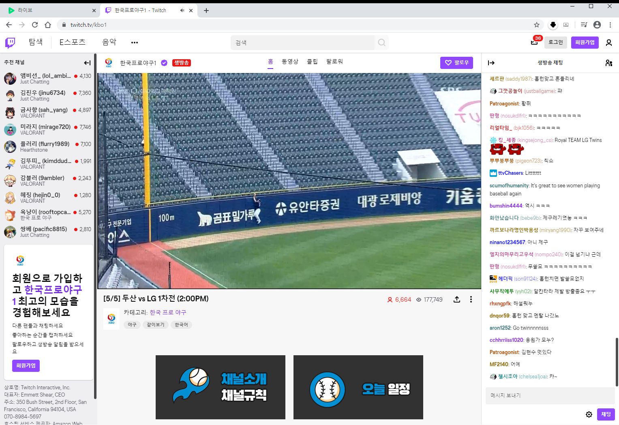Open the 팔로워 tab
The width and height of the screenshot is (619, 425).
coord(334,62)
